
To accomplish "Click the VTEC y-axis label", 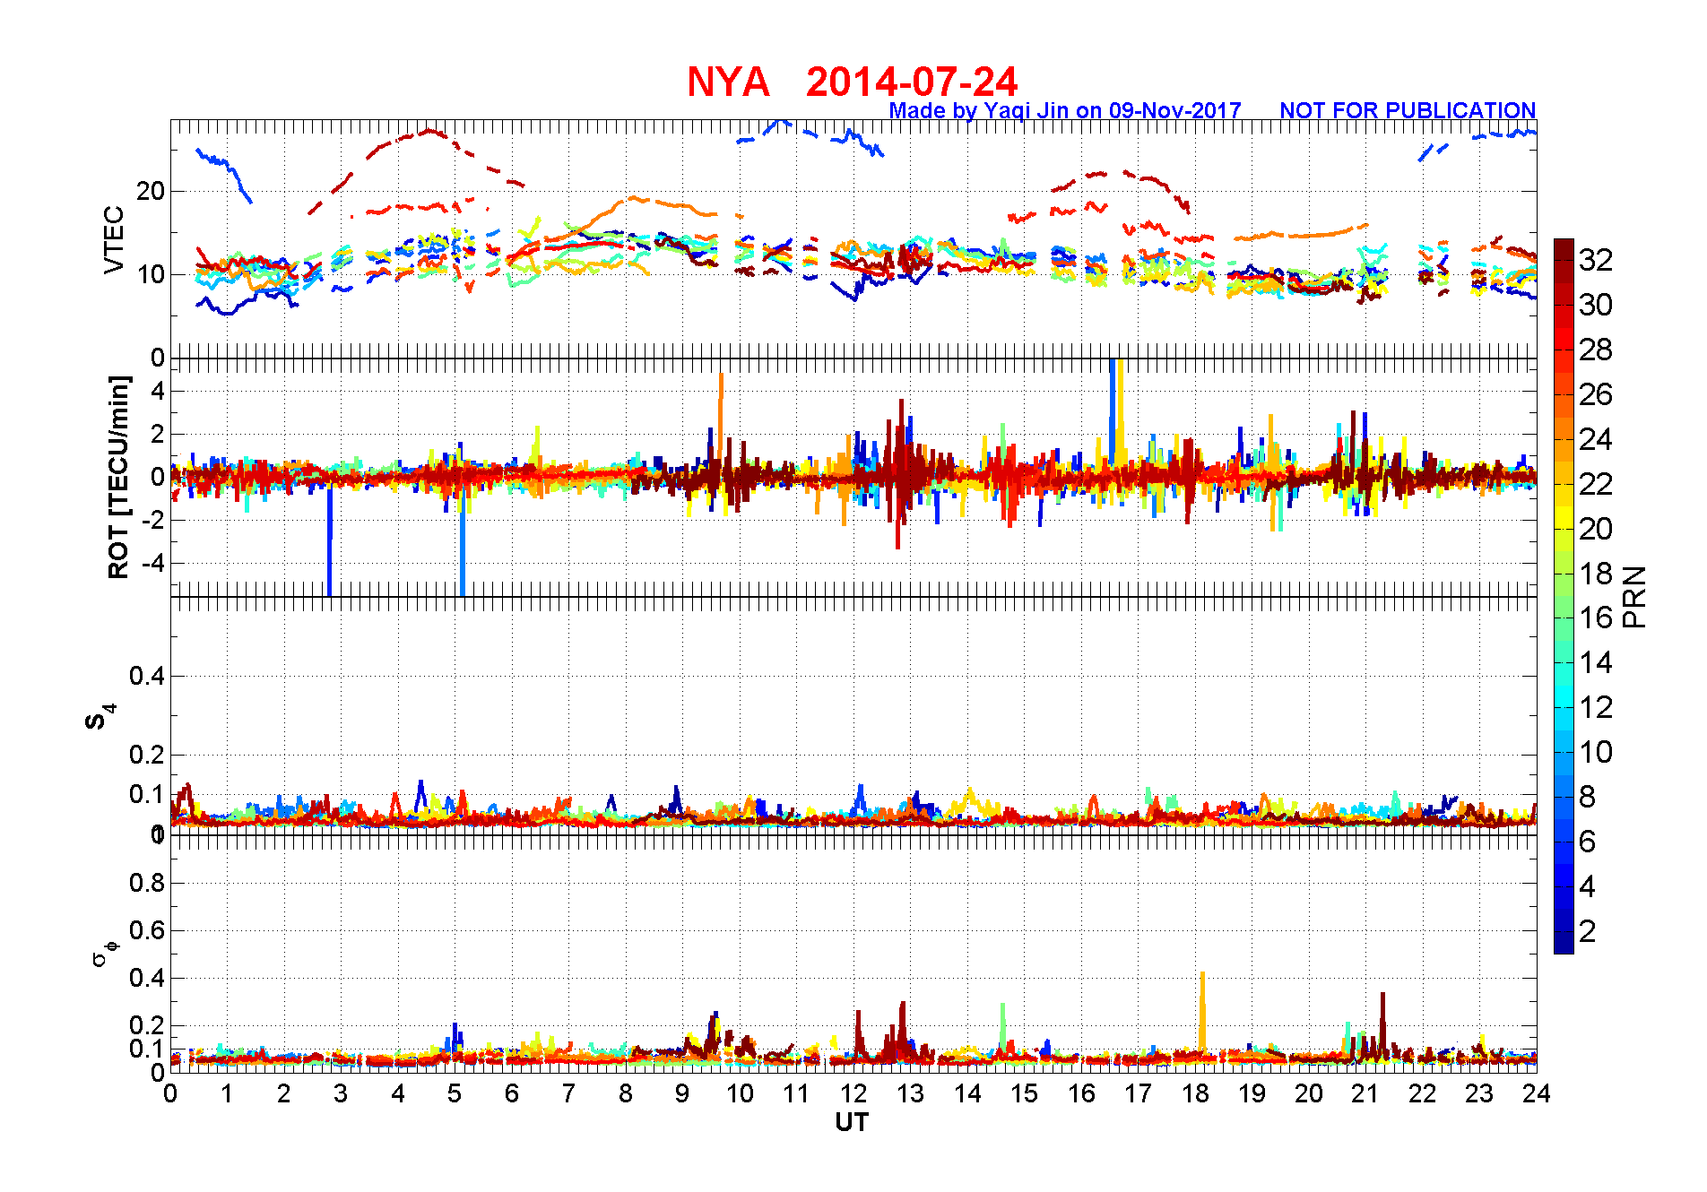I will (114, 240).
